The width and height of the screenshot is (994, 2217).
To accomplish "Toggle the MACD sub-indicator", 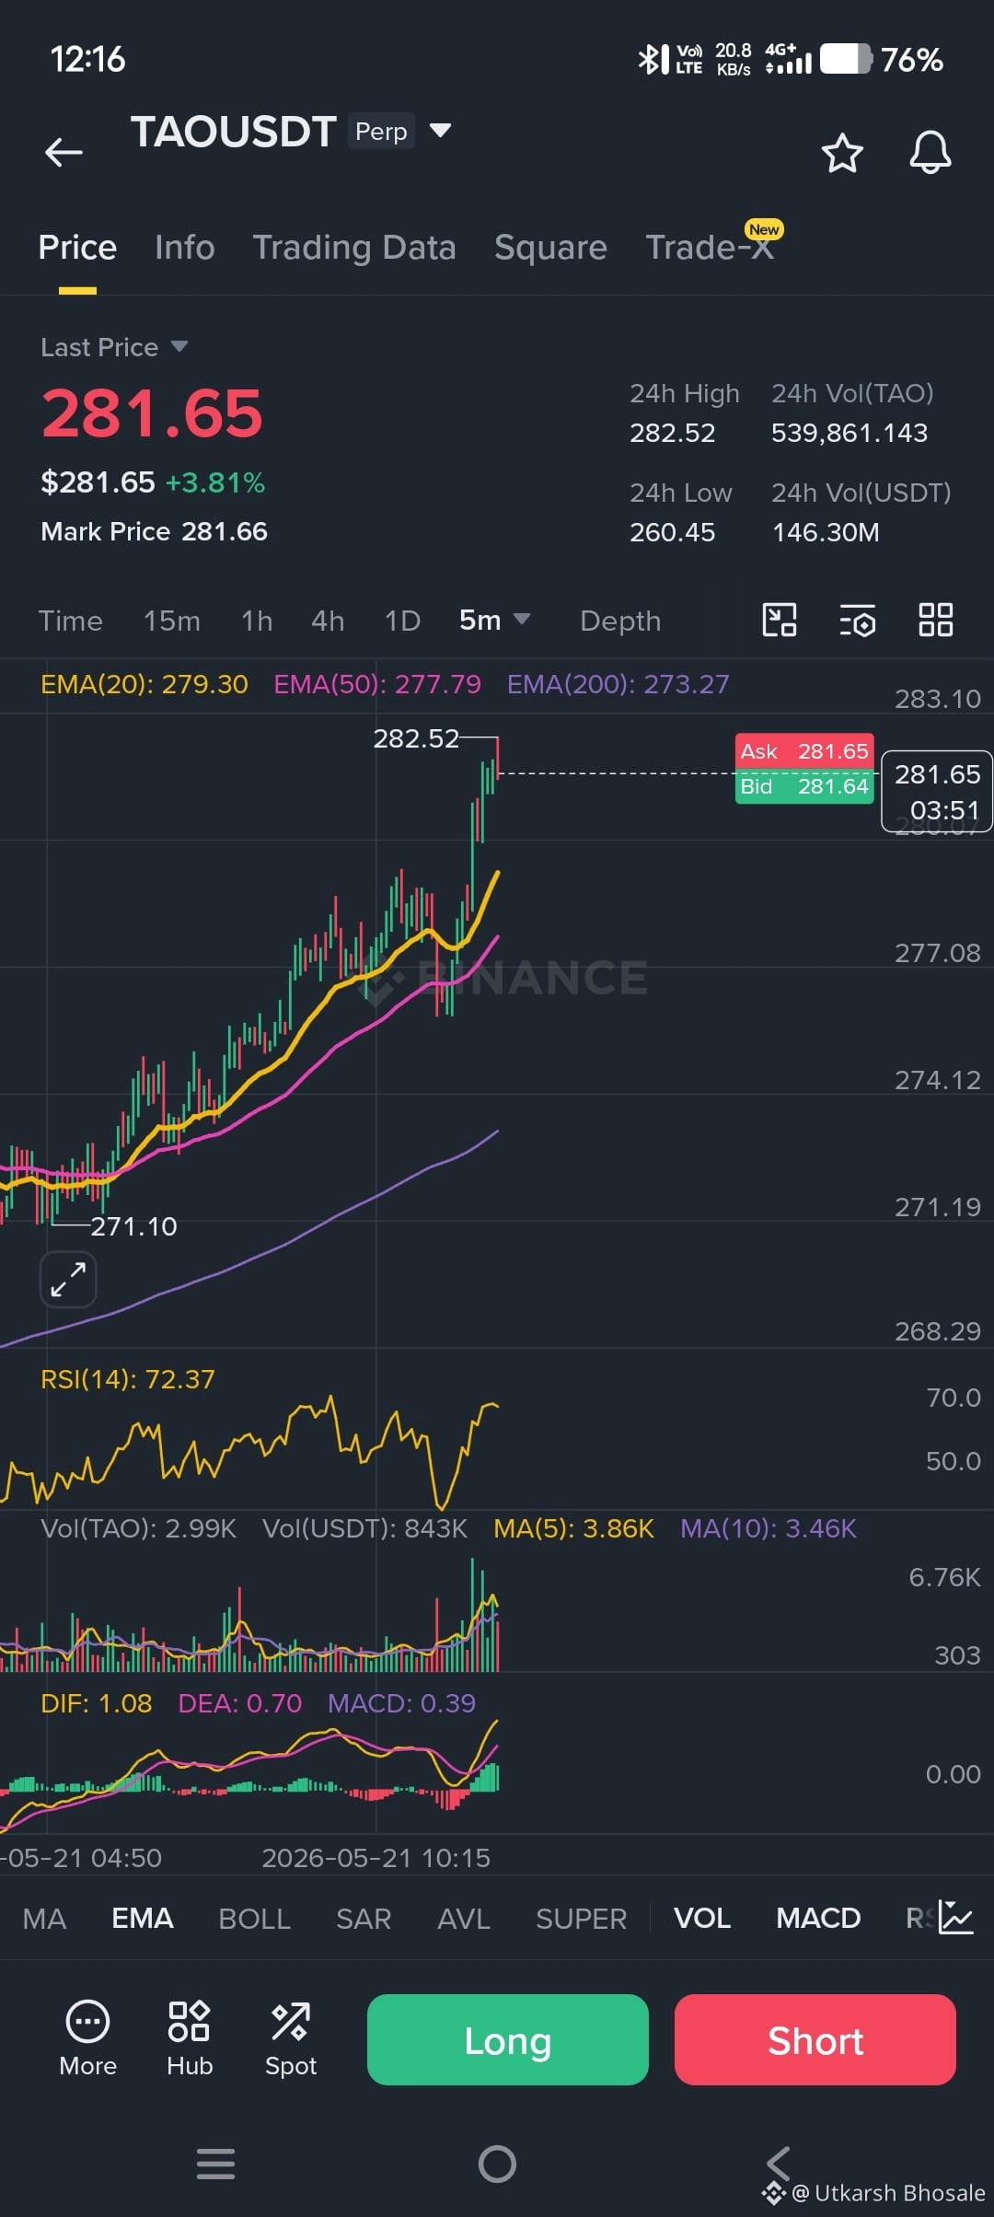I will [818, 1919].
